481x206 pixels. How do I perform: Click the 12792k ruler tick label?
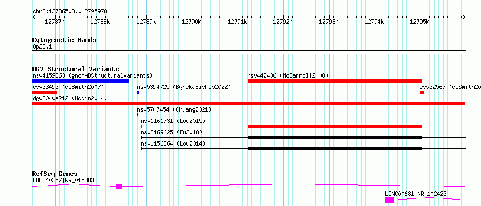coord(283,22)
